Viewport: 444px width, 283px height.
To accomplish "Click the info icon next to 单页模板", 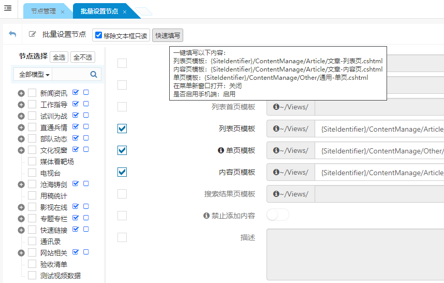I will coord(221,150).
